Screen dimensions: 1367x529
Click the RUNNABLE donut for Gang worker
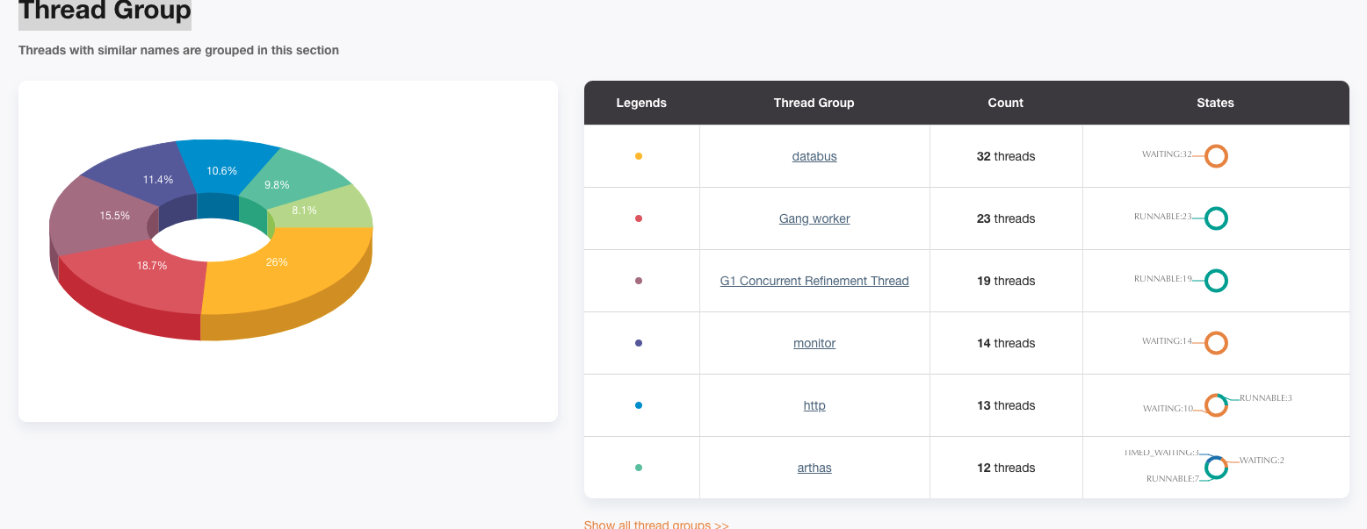[1216, 218]
